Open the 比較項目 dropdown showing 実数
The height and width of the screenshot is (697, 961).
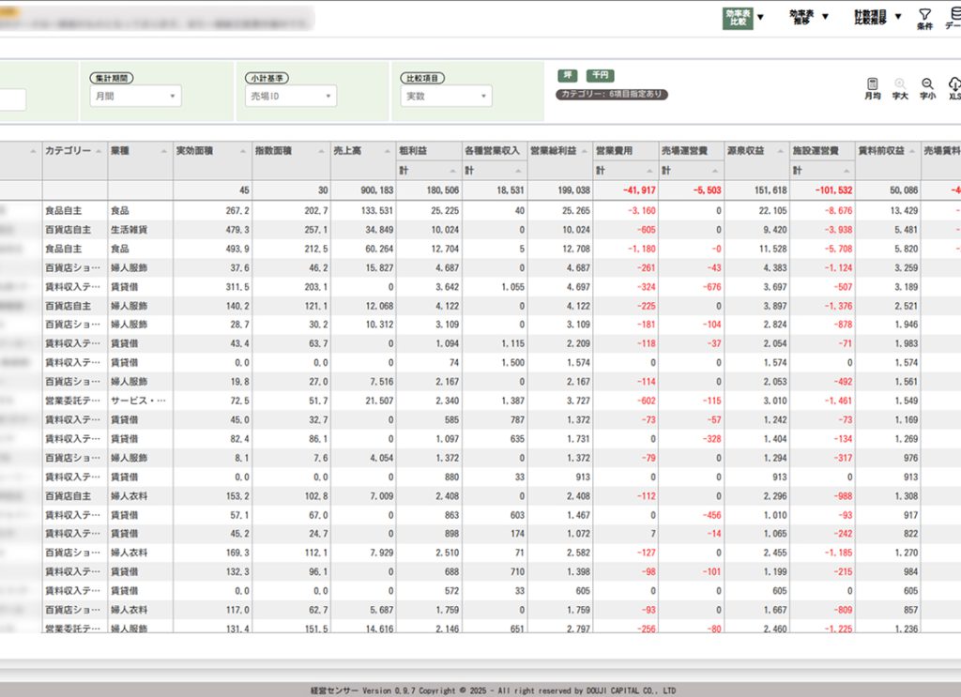click(x=446, y=96)
